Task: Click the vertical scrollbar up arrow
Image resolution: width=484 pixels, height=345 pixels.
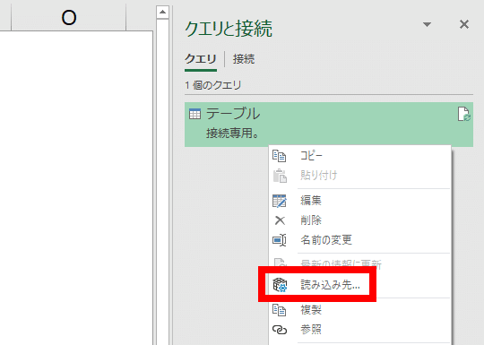Action: point(162,13)
